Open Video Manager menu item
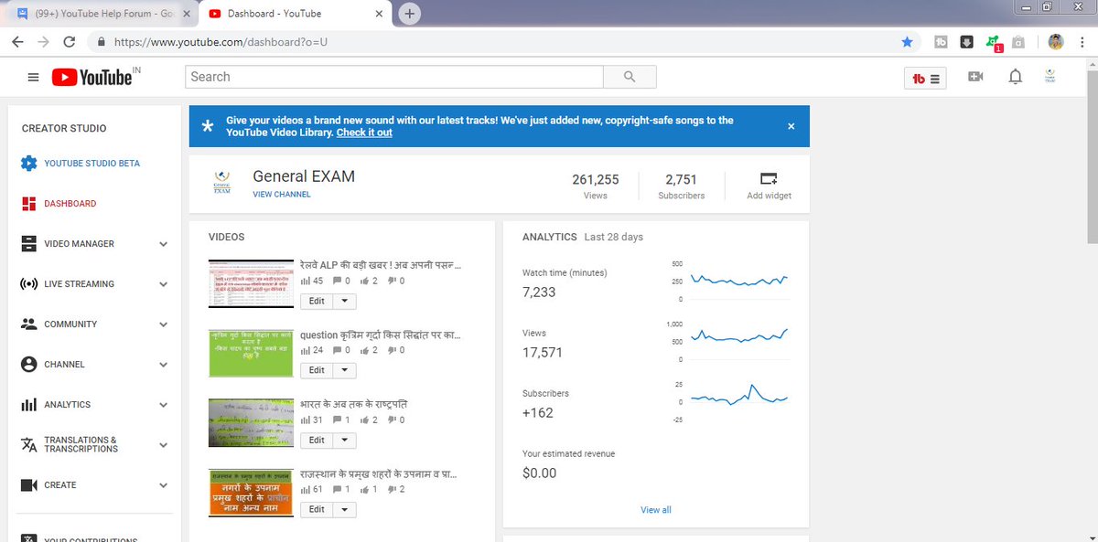 point(79,244)
